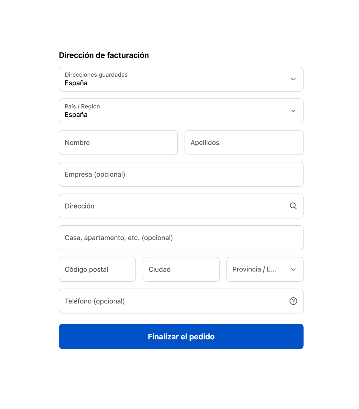The image size is (359, 409).
Task: Click the search magnifier icon in Dirección
Action: click(x=293, y=206)
